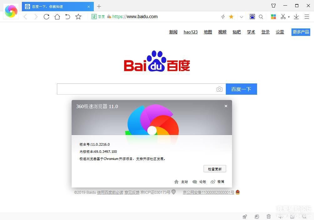The image size is (314, 220).
Task: Start a screenshot with the scissors icon
Action: tap(283, 17)
